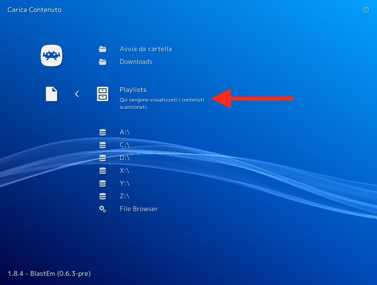Open File Browser settings entry
Screen dimensions: 377x285
139,209
